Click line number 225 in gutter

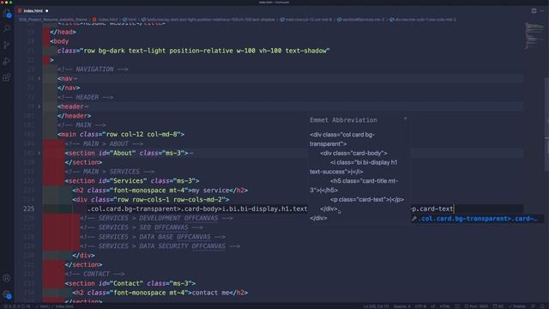pyautogui.click(x=28, y=209)
